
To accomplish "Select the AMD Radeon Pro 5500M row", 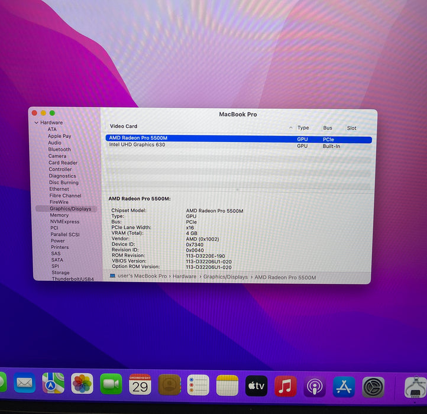I will coord(238,138).
